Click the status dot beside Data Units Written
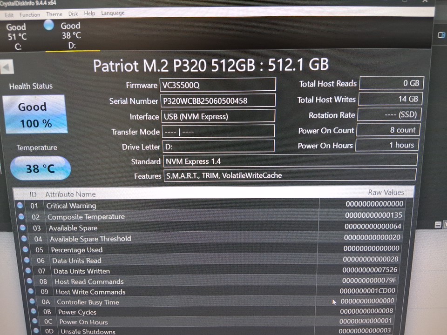This screenshot has width=447, height=335. coord(27,271)
